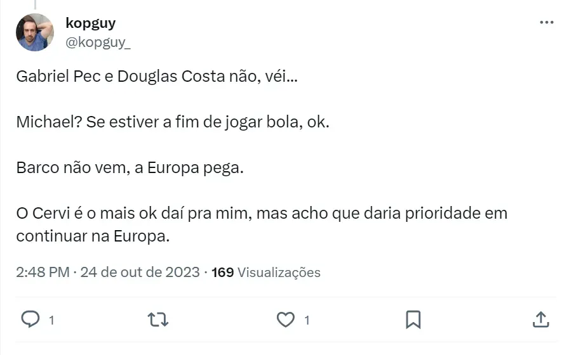
Task: Click the reply count next to the bubble
Action: click(x=51, y=320)
